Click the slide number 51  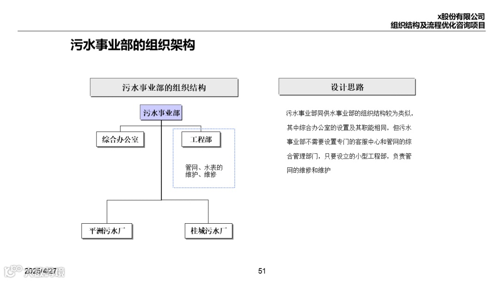click(x=262, y=271)
